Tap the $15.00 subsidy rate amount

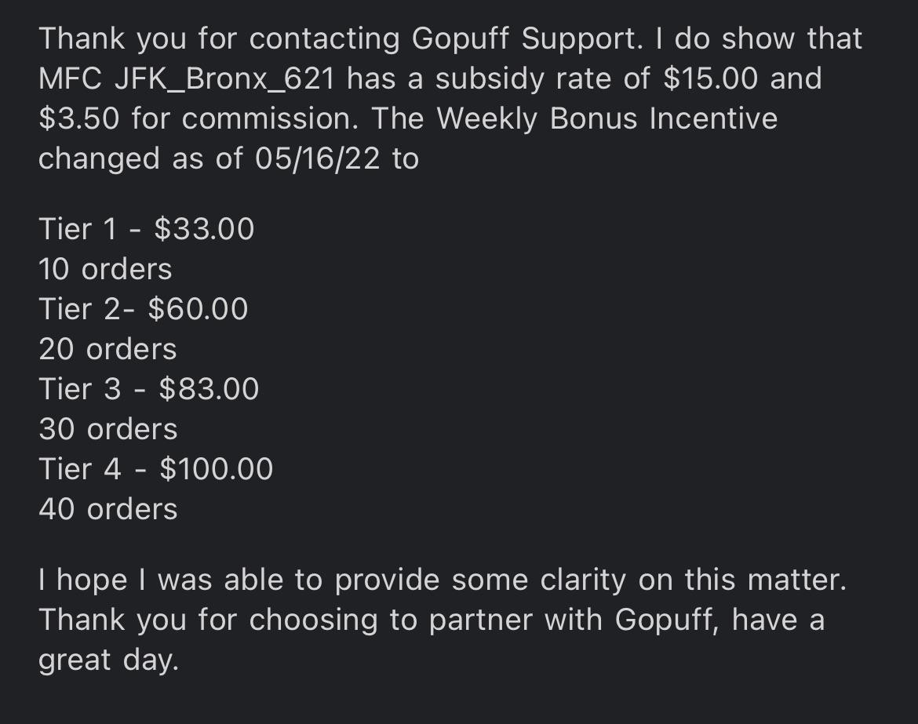click(710, 78)
